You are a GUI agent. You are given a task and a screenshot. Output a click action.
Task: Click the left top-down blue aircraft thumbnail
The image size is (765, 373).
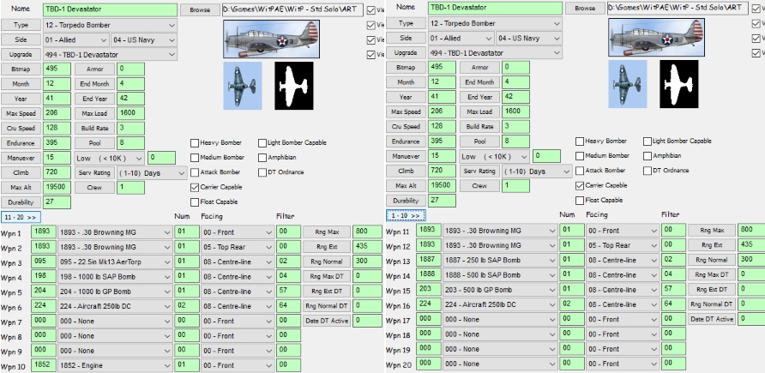click(243, 86)
